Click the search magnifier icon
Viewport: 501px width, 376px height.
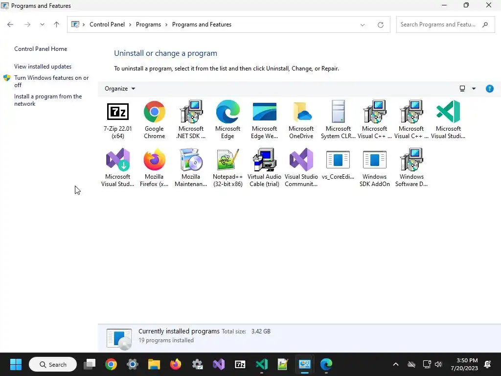485,24
